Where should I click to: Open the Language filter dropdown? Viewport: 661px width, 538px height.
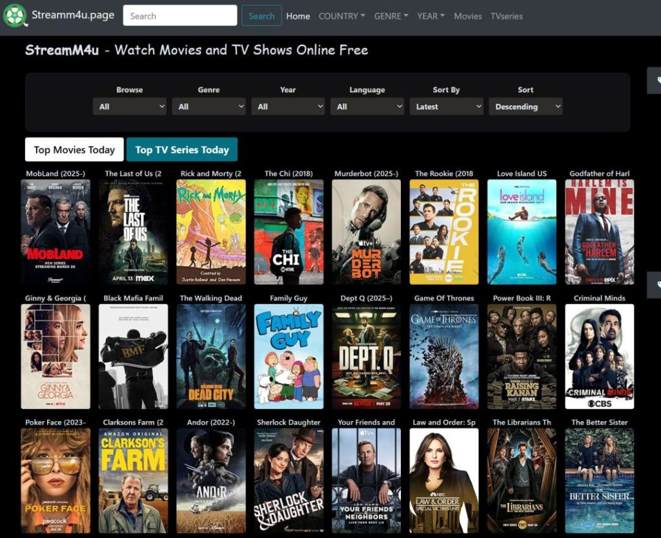367,107
